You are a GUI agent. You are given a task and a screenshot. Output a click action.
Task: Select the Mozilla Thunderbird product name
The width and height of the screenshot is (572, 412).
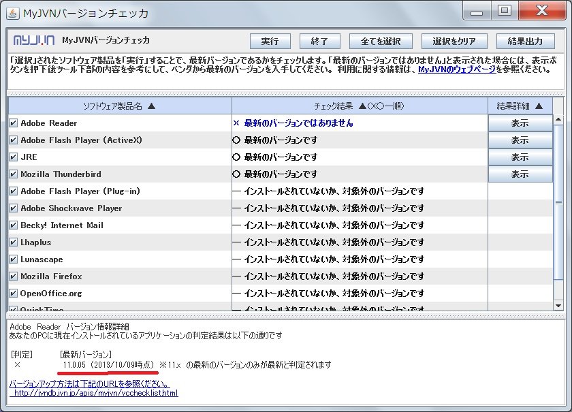pos(61,174)
